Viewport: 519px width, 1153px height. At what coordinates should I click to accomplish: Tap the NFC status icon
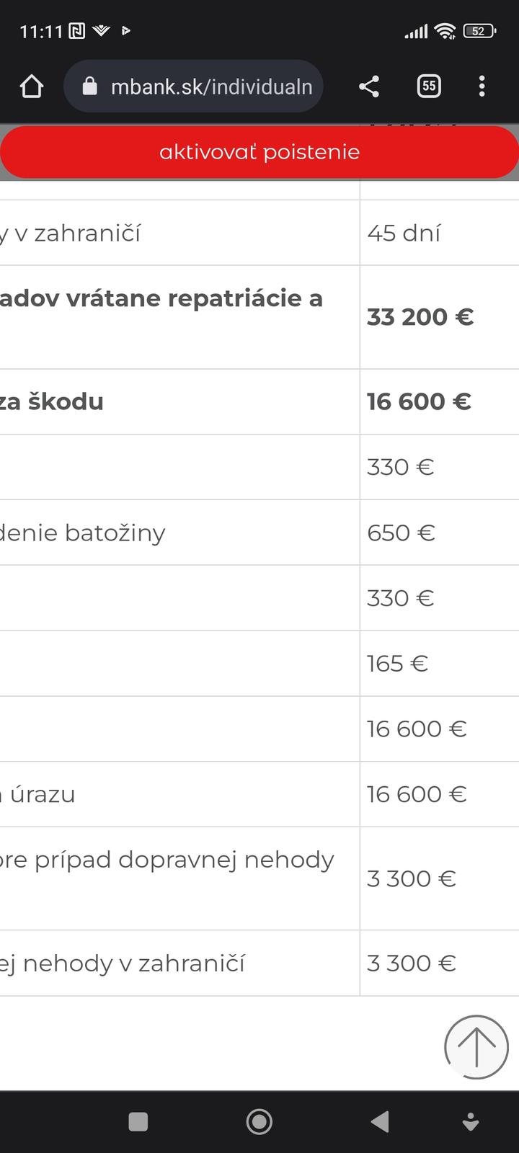(76, 31)
